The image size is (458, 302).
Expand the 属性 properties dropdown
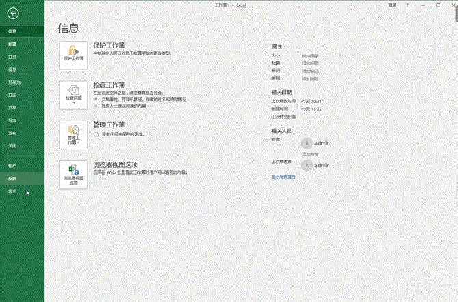click(x=279, y=46)
